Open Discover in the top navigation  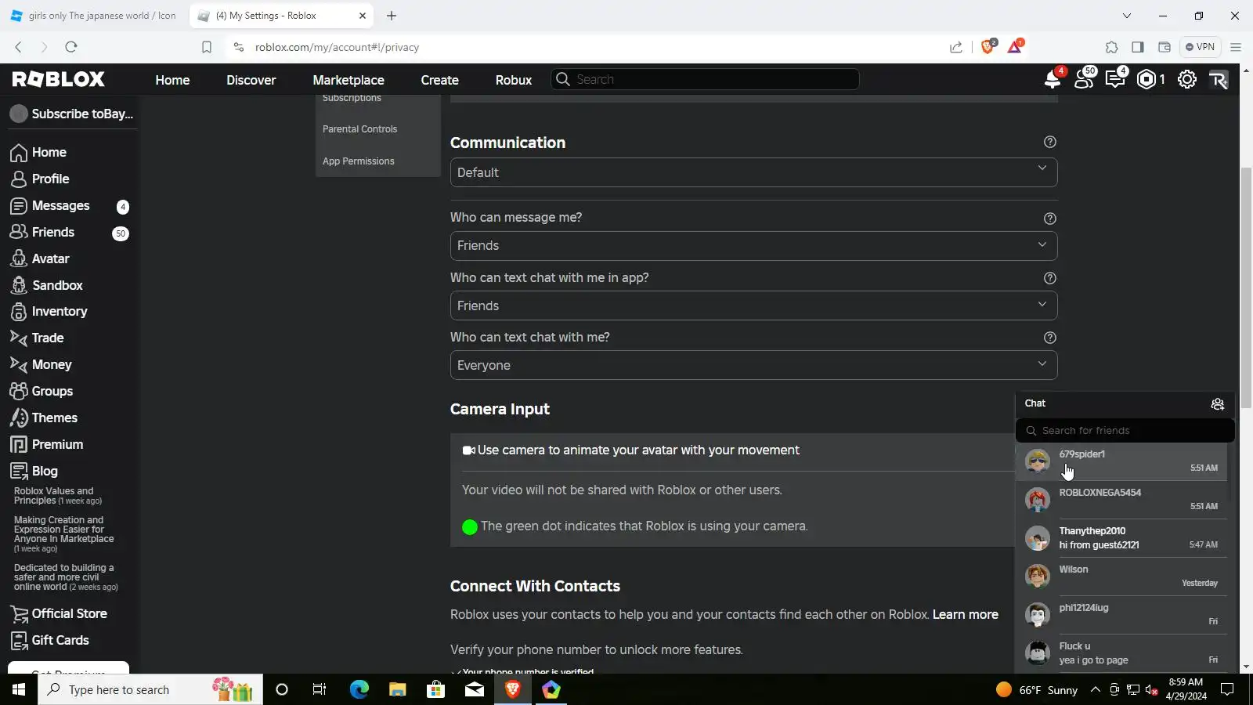251,80
